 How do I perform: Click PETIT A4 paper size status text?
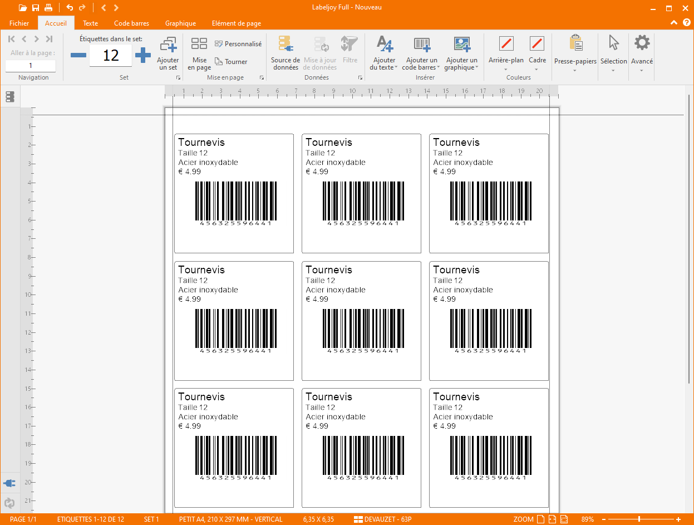(x=231, y=519)
